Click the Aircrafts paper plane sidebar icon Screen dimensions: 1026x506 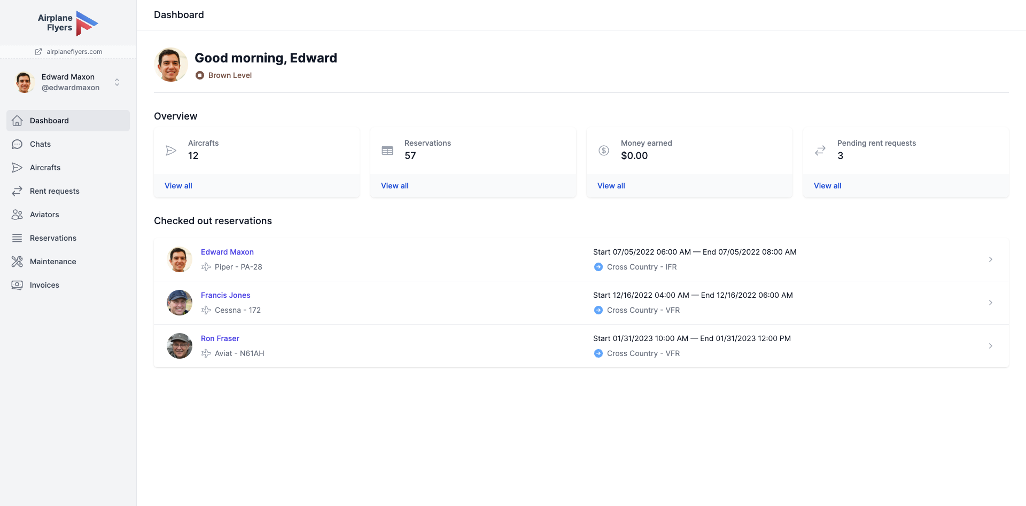click(17, 168)
